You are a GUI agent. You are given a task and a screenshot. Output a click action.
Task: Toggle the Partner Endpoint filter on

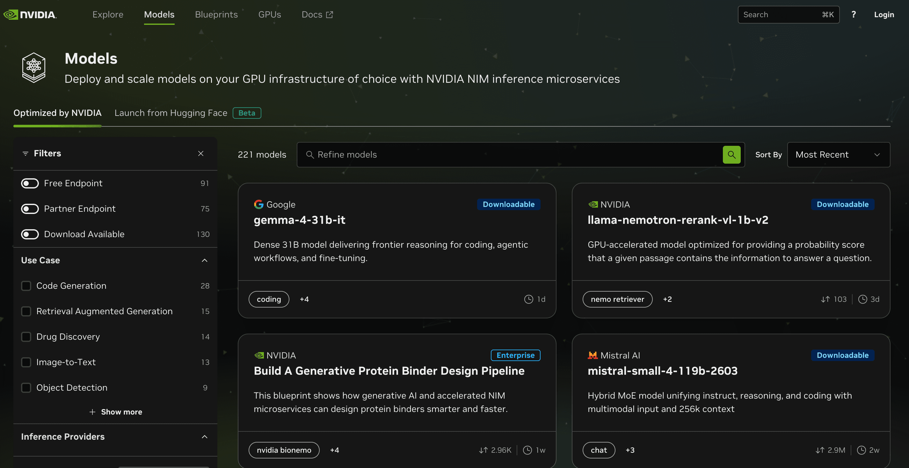pyautogui.click(x=30, y=209)
